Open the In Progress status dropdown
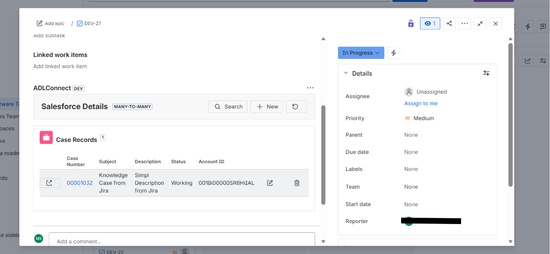Image resolution: width=550 pixels, height=254 pixels. coord(361,53)
